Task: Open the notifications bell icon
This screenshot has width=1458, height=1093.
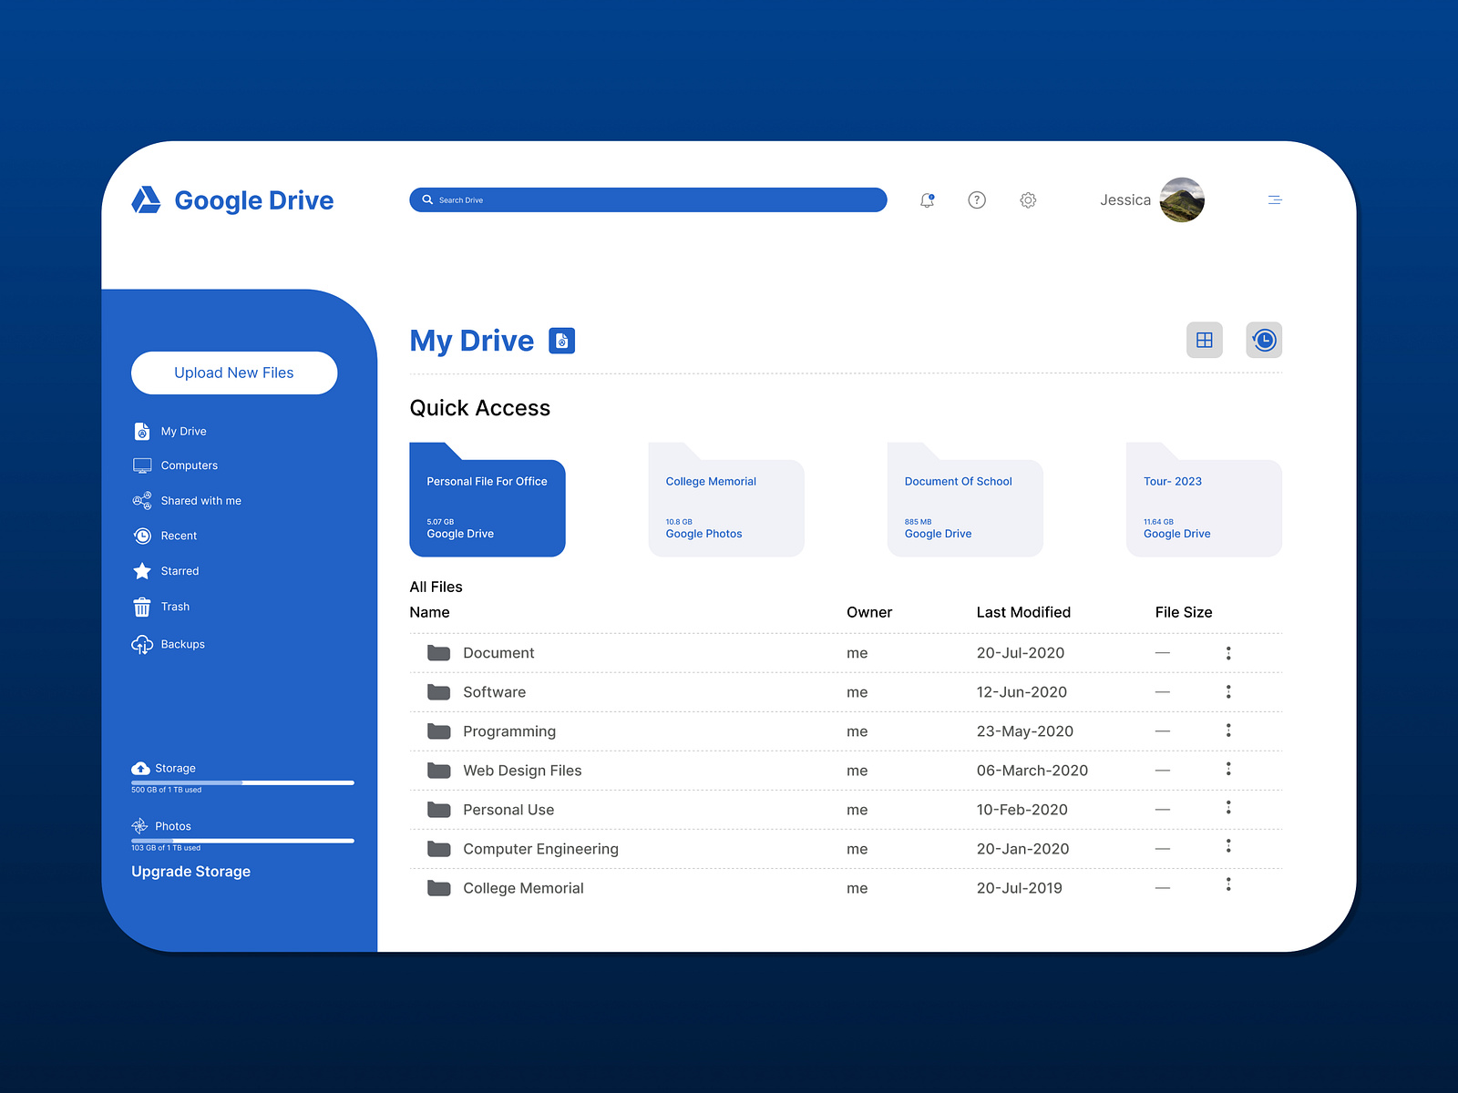Action: (x=928, y=199)
